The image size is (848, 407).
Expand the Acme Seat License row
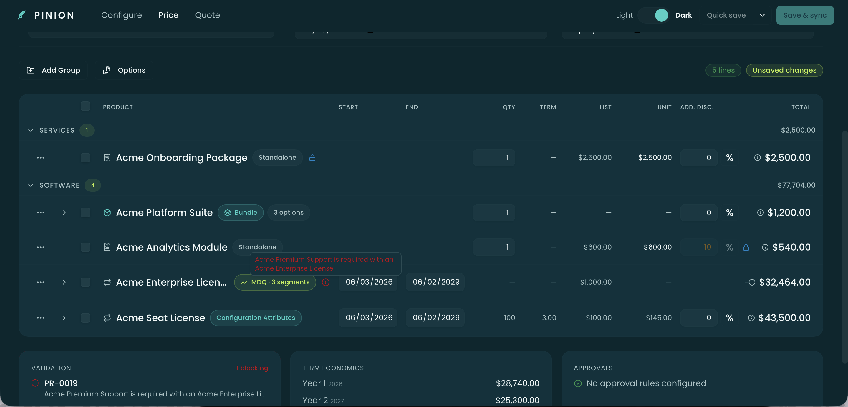[x=64, y=318]
